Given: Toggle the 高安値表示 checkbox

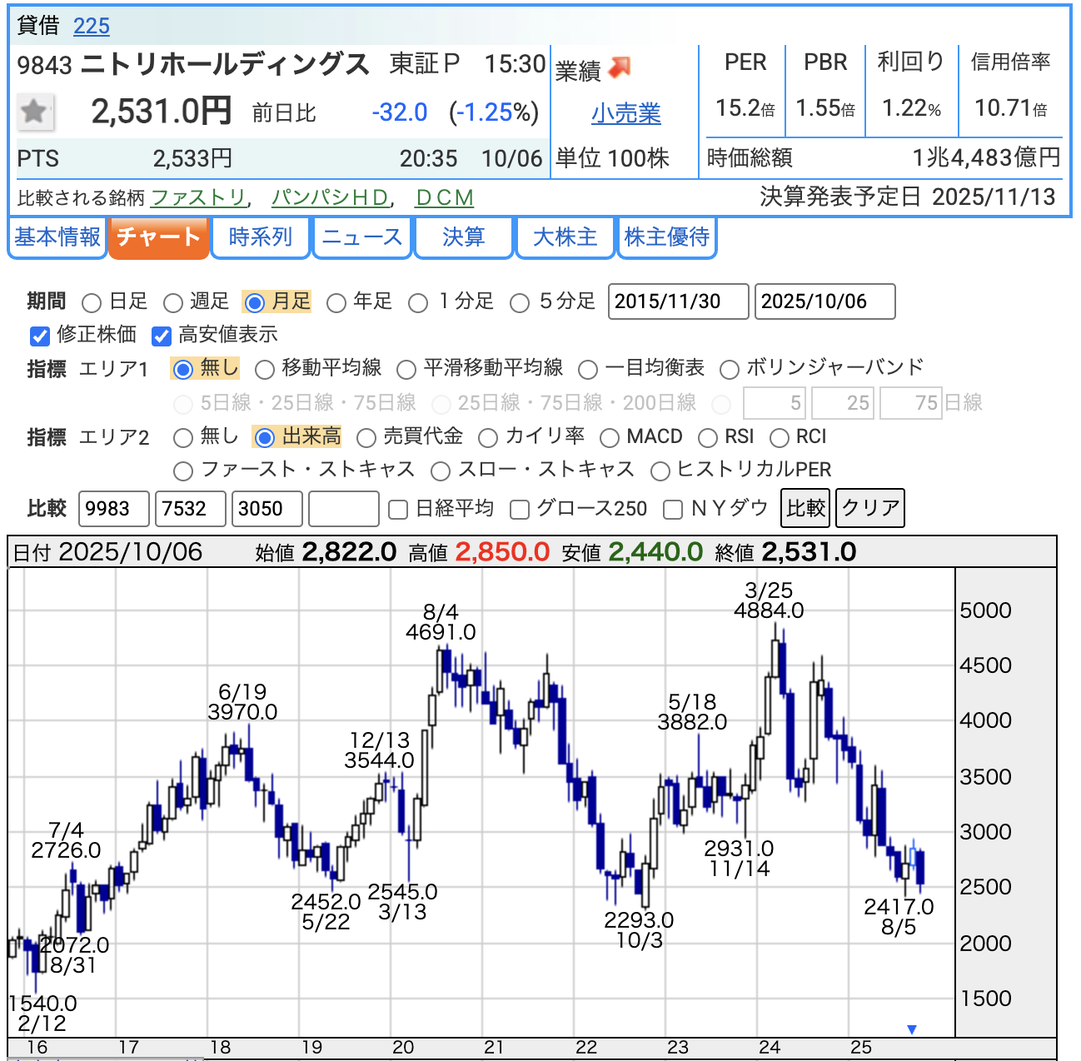Looking at the screenshot, I should pos(161,336).
